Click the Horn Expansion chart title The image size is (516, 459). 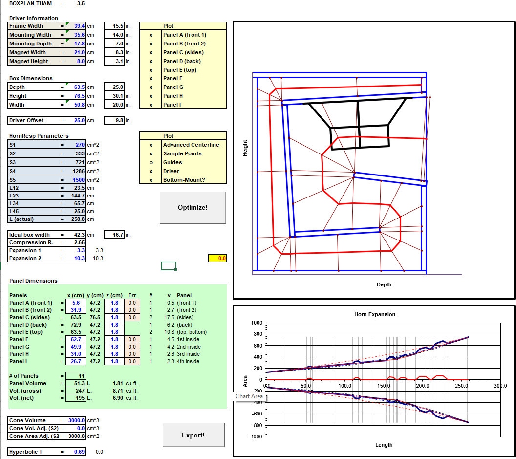(x=375, y=314)
